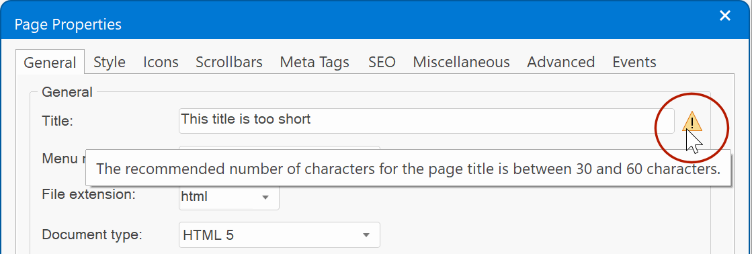Click the yellow warning icon beside Title

692,122
